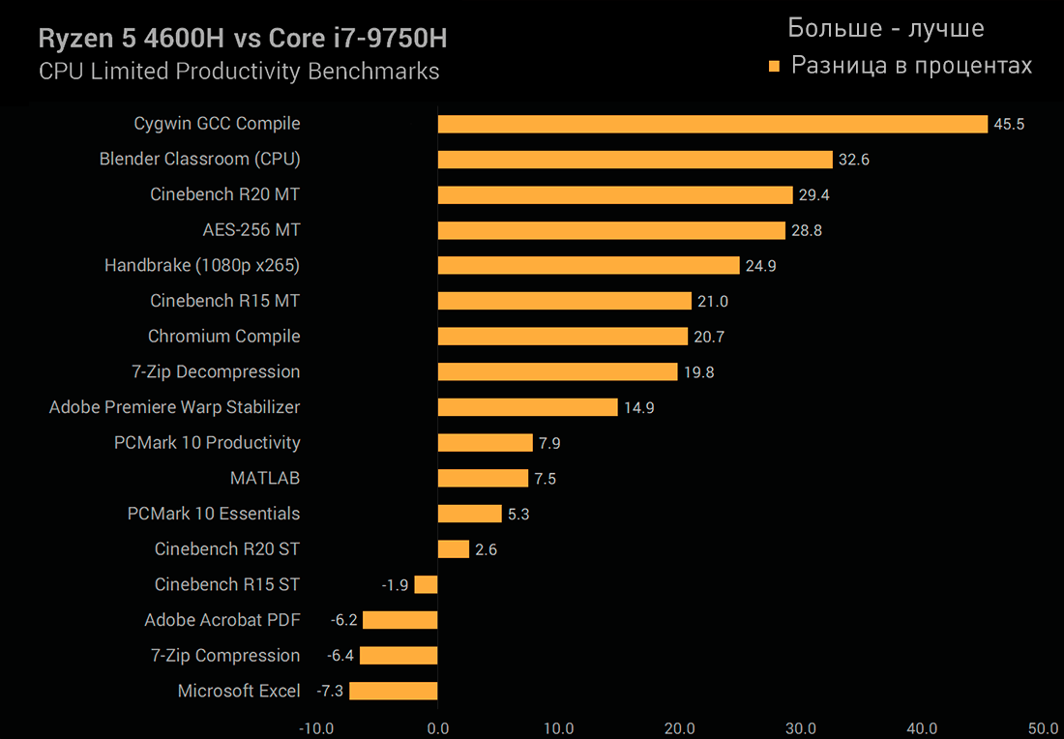Click the AES-256 MT bar
This screenshot has height=739, width=1064.
(x=611, y=230)
